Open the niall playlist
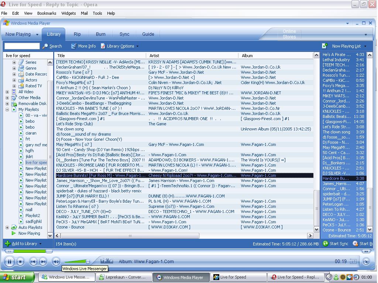 pyautogui.click(x=29, y=210)
